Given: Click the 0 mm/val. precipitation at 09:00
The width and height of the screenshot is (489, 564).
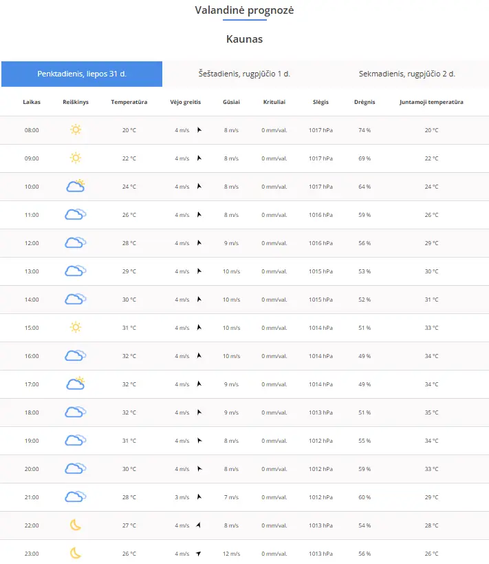Looking at the screenshot, I should pyautogui.click(x=274, y=158).
